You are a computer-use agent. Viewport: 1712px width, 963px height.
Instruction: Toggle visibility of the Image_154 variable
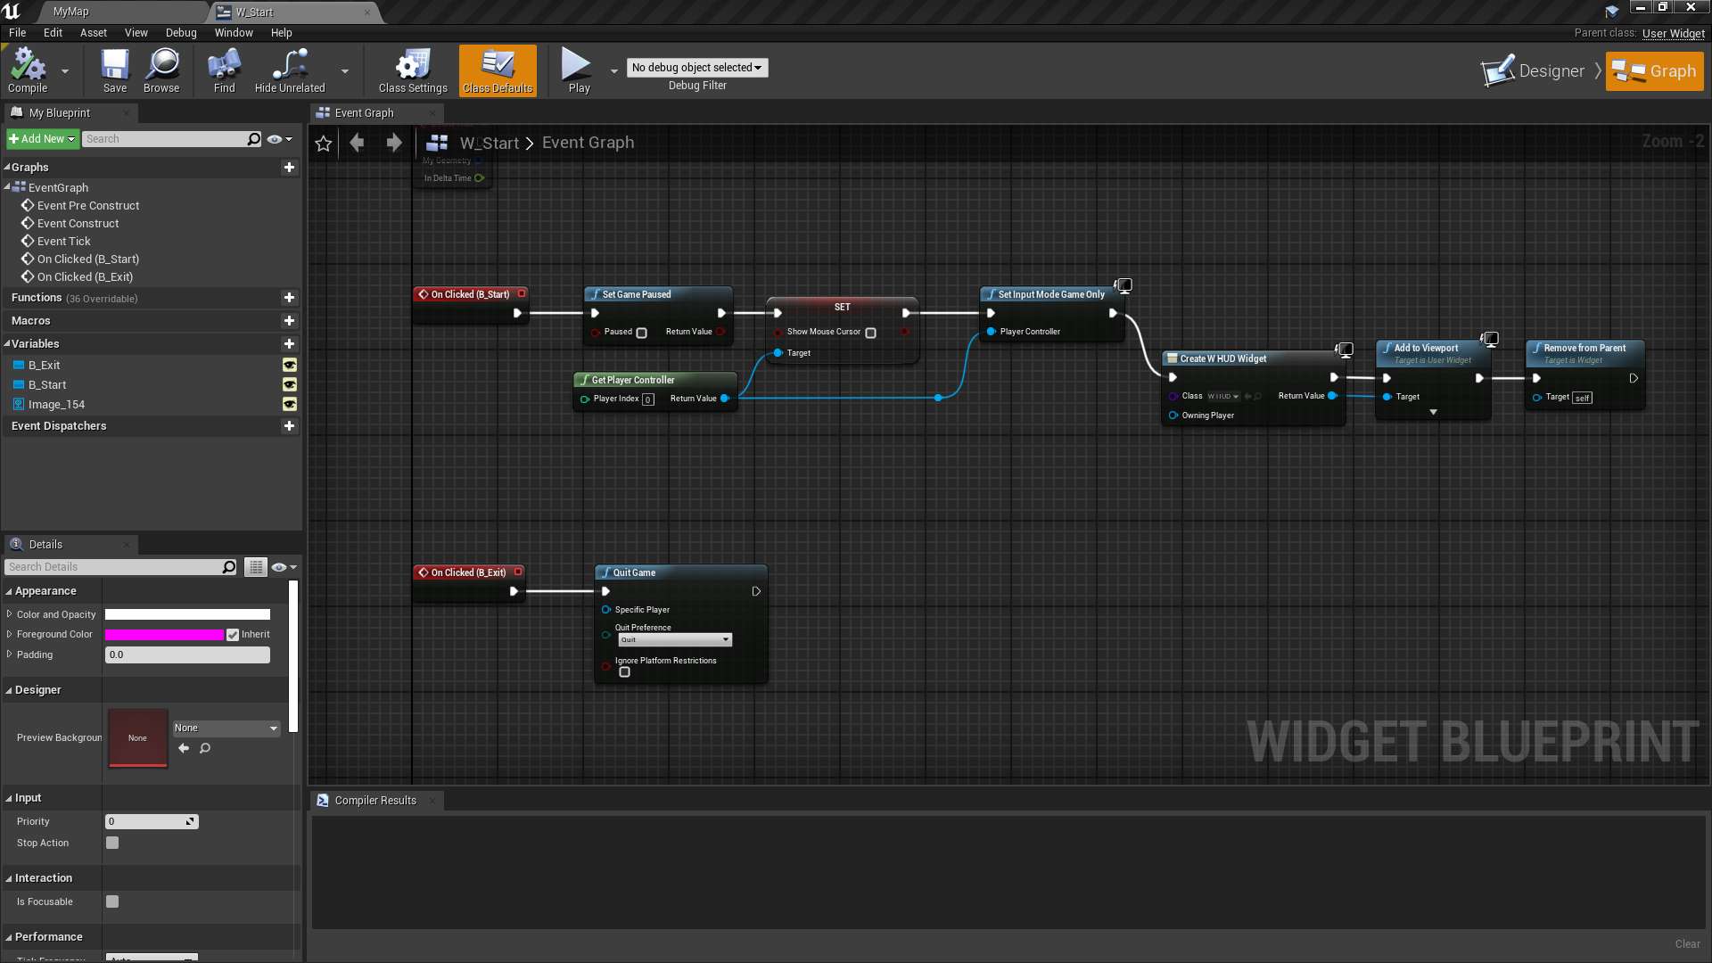click(x=289, y=404)
